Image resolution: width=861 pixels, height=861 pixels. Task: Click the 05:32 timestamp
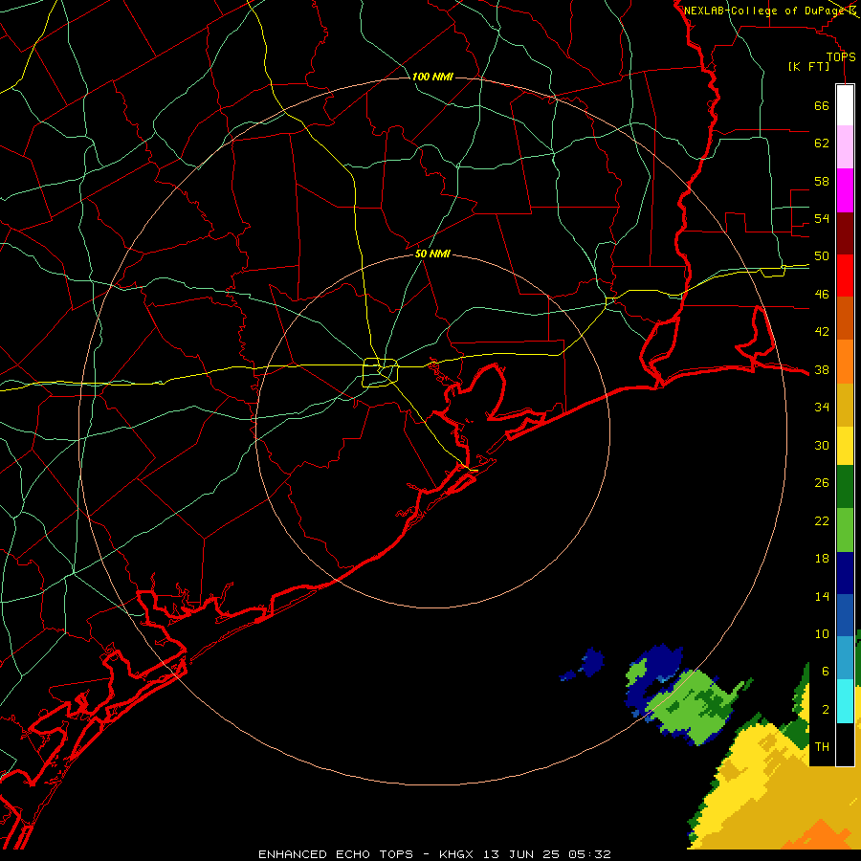point(589,854)
